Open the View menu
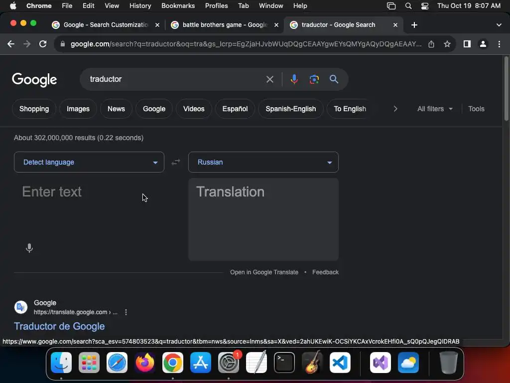510x383 pixels. coord(112,6)
